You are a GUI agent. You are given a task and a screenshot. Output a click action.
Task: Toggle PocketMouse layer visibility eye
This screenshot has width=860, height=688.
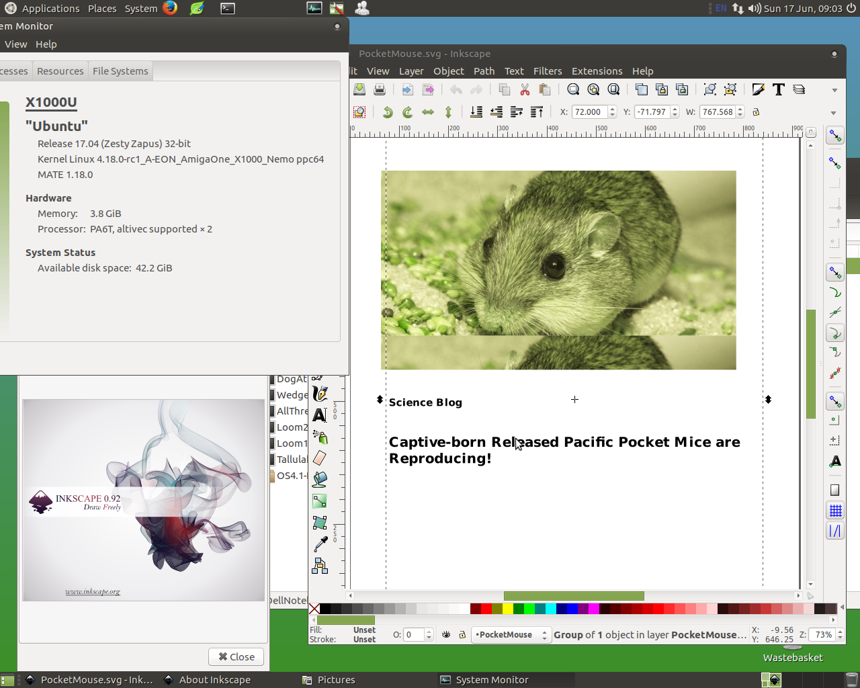pyautogui.click(x=446, y=635)
